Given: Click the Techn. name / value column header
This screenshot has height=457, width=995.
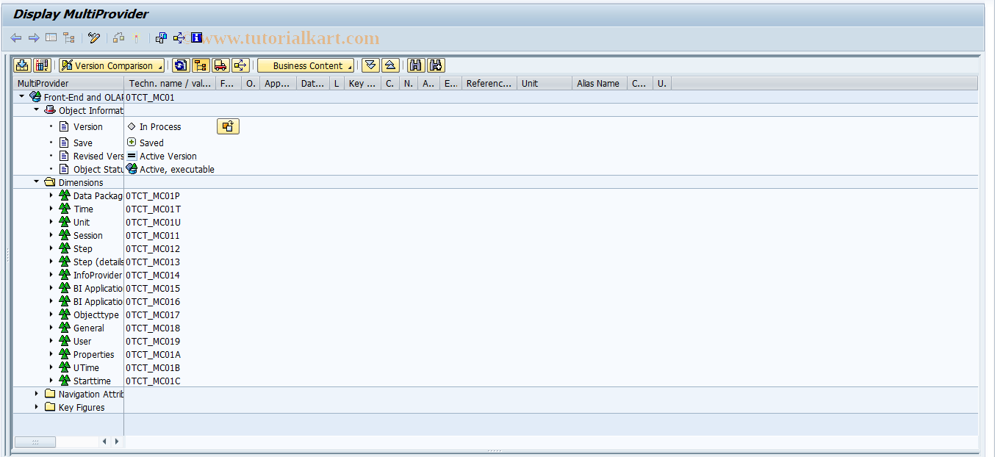Looking at the screenshot, I should point(170,83).
